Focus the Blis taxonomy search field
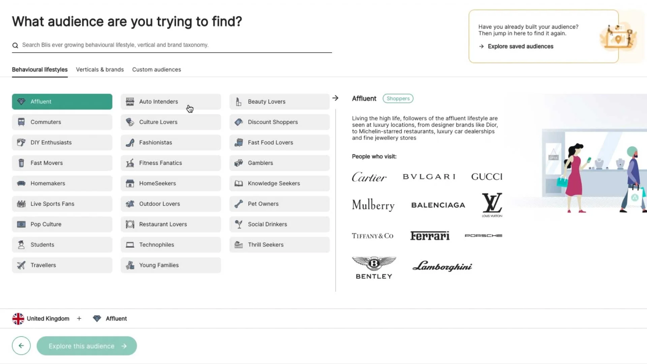This screenshot has height=364, width=647. click(172, 45)
